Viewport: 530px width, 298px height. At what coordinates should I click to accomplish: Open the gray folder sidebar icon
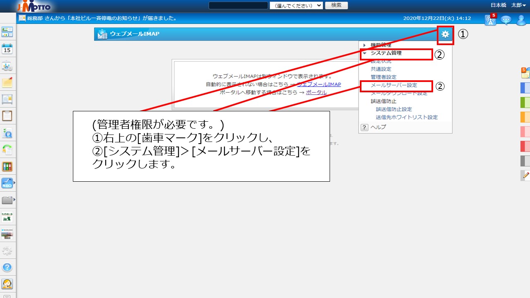click(x=7, y=200)
